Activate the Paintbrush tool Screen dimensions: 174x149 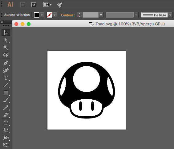pos(6,100)
